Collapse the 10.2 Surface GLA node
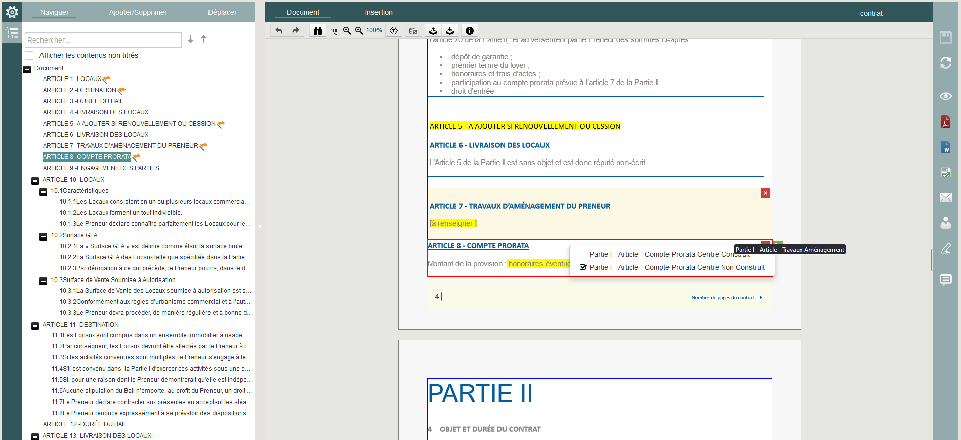Image resolution: width=961 pixels, height=440 pixels. coord(44,236)
